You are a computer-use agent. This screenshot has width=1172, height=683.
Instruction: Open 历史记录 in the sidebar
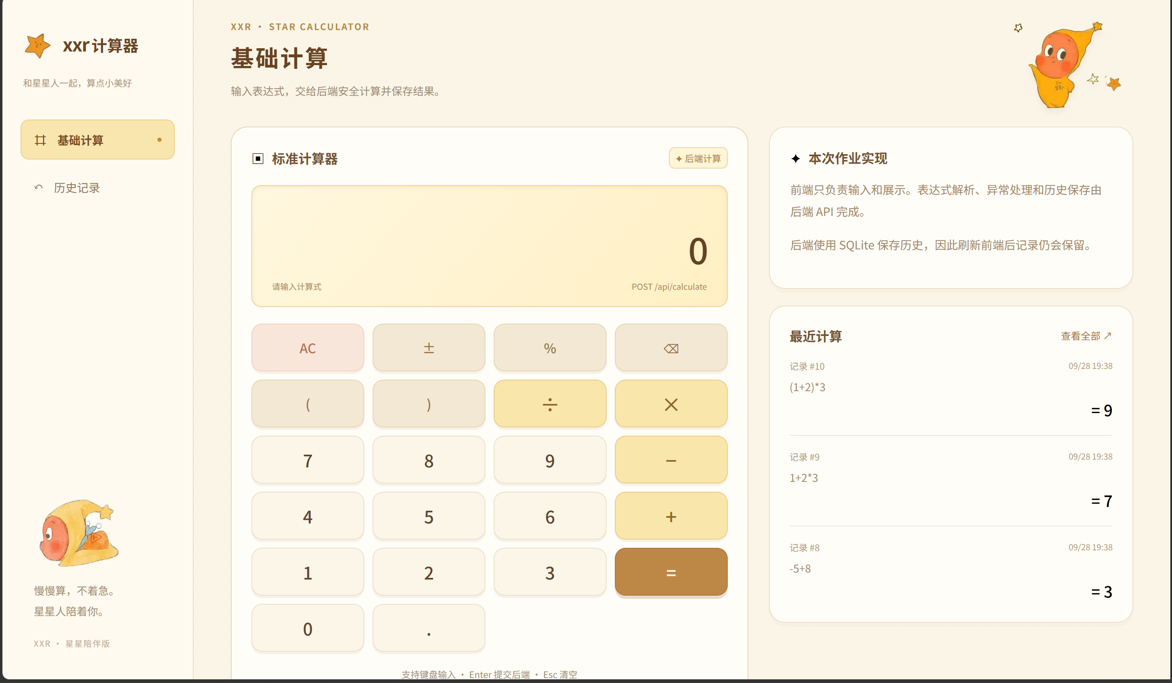[98, 188]
